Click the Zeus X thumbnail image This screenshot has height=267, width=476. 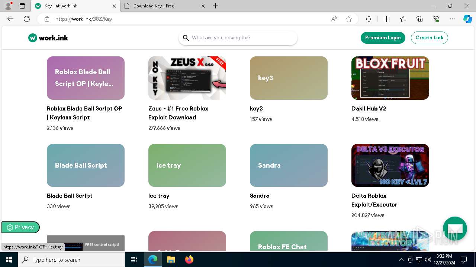click(x=187, y=78)
